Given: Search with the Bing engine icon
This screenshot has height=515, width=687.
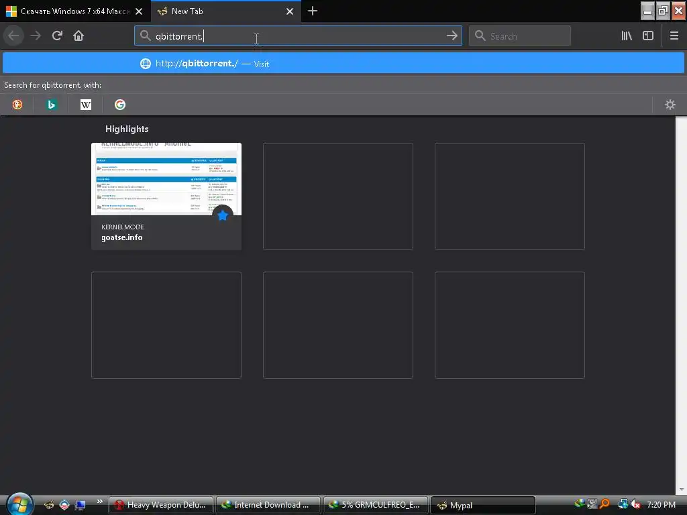Looking at the screenshot, I should tap(51, 105).
